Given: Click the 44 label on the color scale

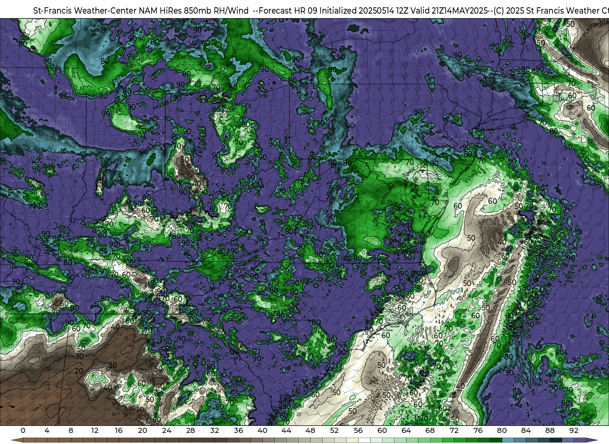Looking at the screenshot, I should point(286,430).
